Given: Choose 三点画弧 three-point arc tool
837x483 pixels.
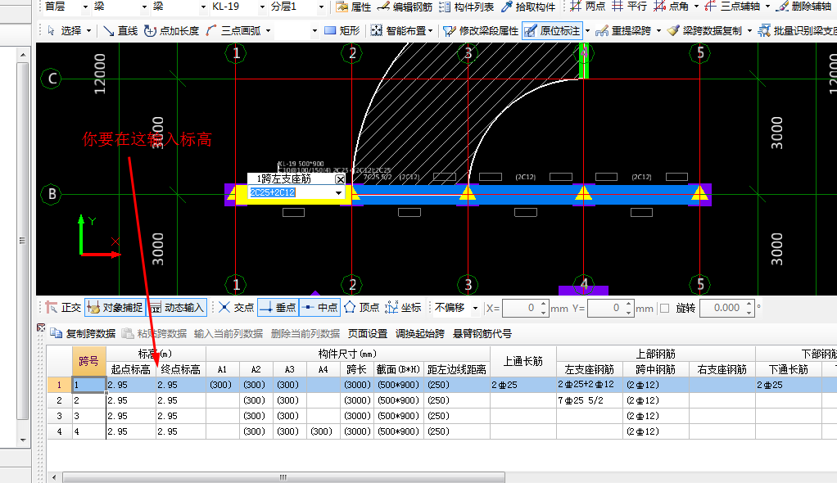Looking at the screenshot, I should pyautogui.click(x=233, y=31).
